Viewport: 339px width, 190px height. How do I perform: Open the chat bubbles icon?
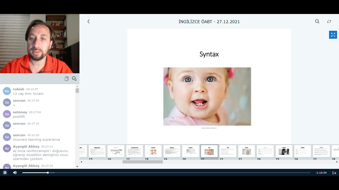pos(74,79)
